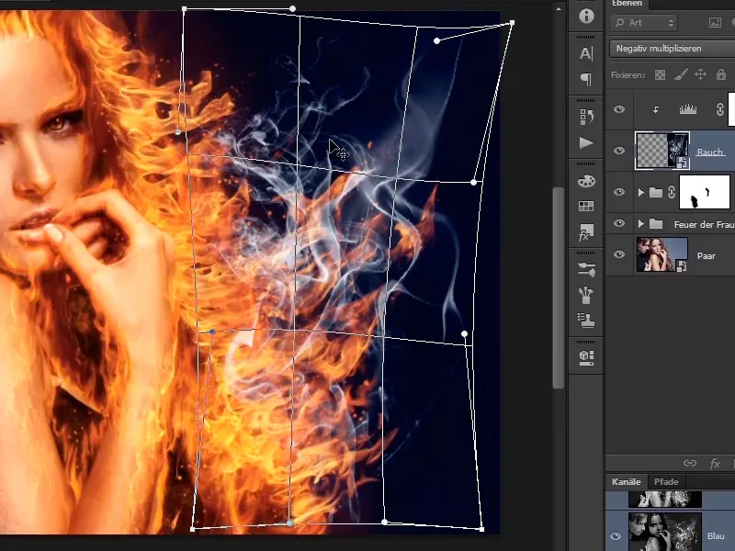This screenshot has width=735, height=551.
Task: Open the Brush panel icon
Action: coord(586,295)
